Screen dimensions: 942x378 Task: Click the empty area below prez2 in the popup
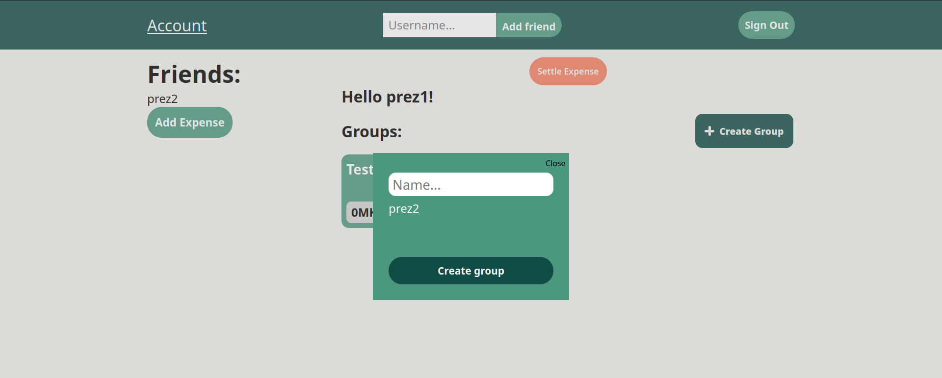[x=471, y=235]
